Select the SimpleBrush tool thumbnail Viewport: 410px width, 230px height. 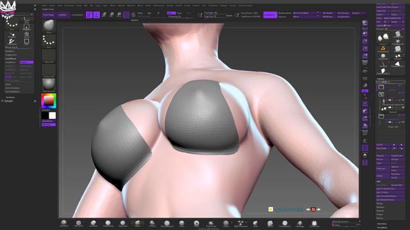coord(383,49)
